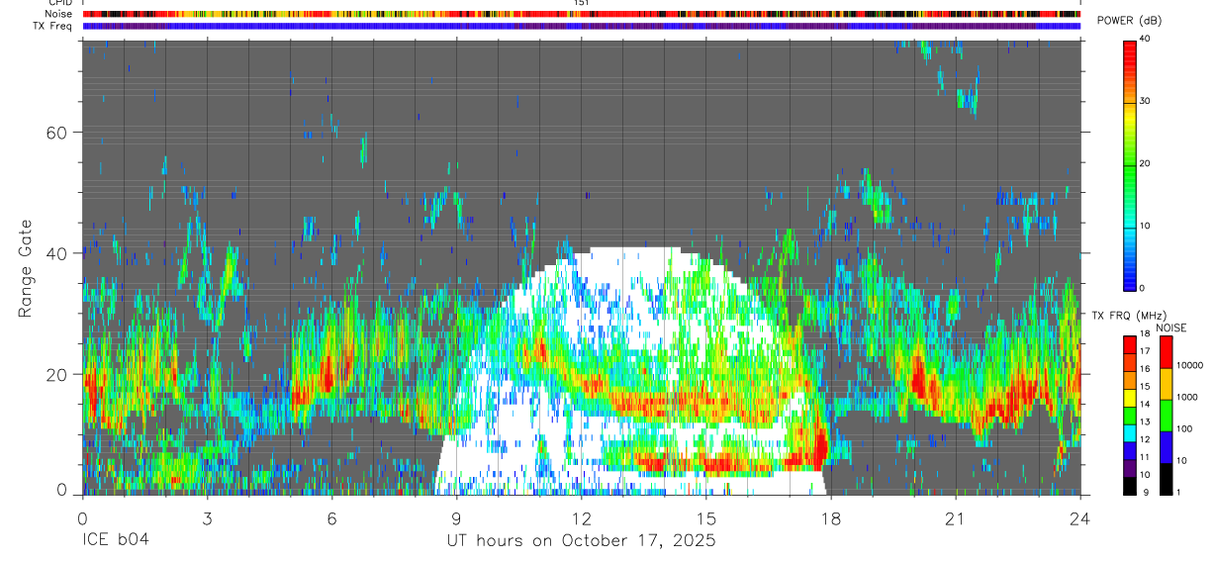
Task: Click the x-axis tick label '6'
Action: pos(332,518)
